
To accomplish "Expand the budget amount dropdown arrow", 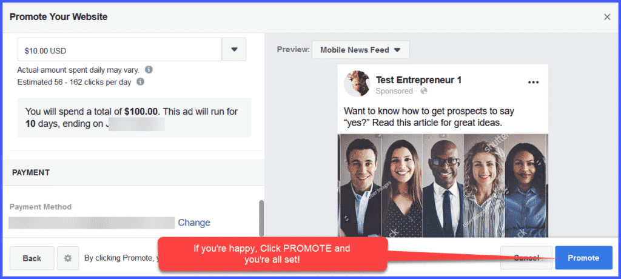I will (234, 49).
